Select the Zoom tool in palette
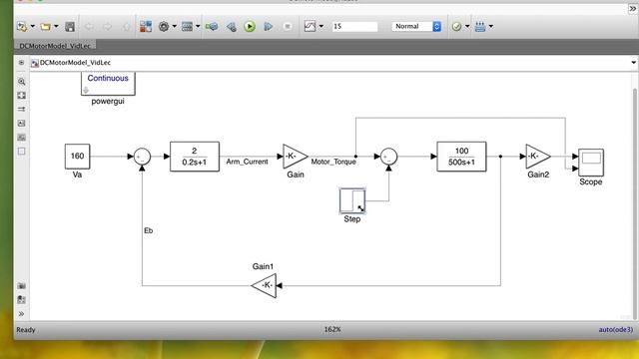The height and width of the screenshot is (359, 639). point(22,82)
